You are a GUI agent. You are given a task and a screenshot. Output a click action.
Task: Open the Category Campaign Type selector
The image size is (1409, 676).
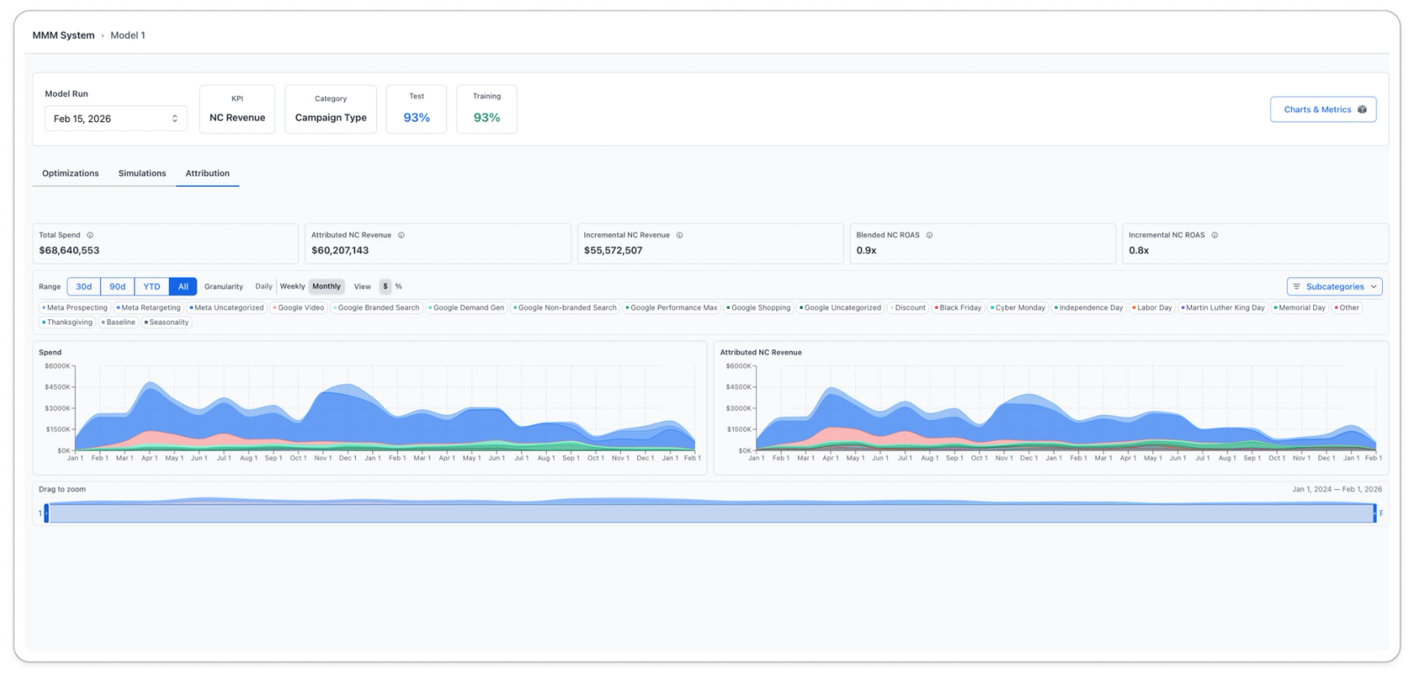click(331, 109)
